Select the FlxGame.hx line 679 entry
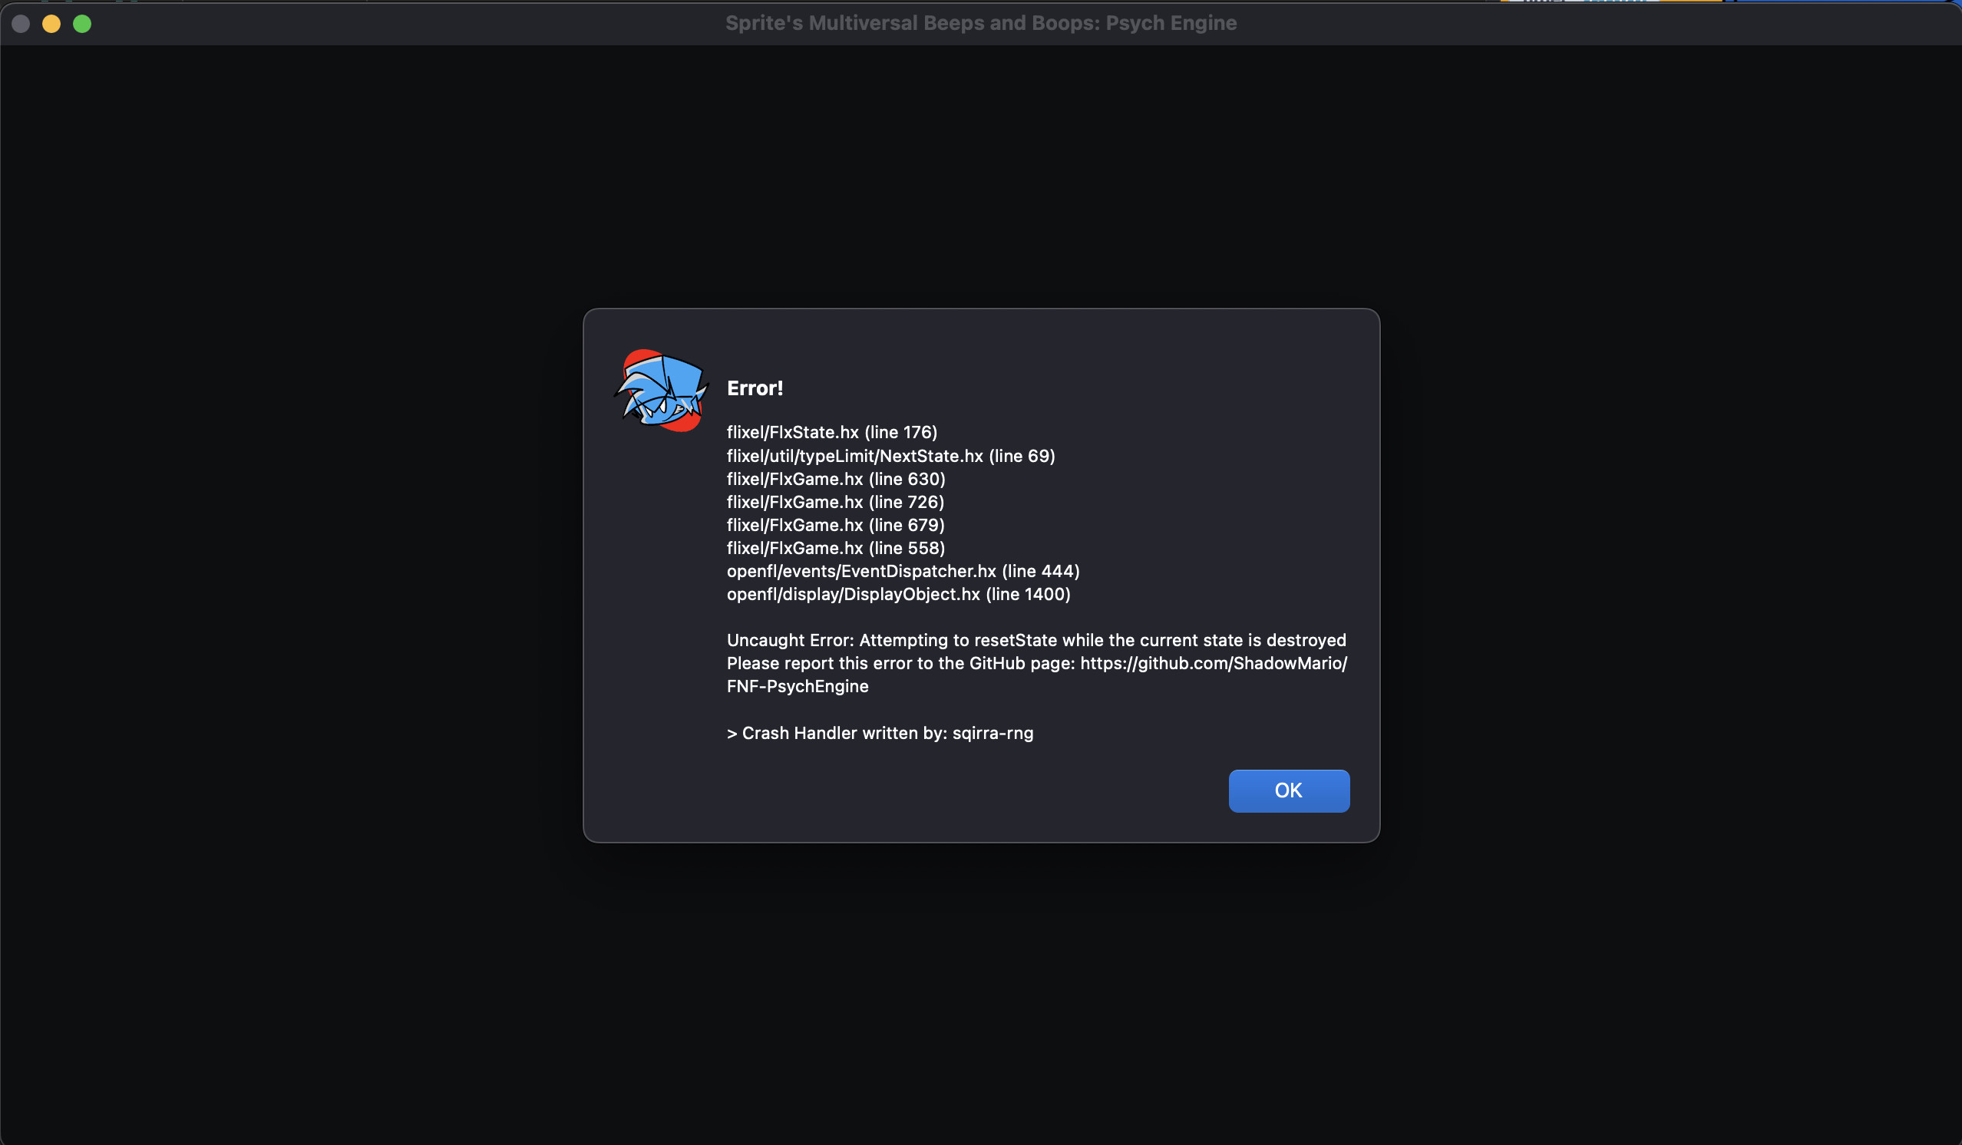 pyautogui.click(x=835, y=525)
